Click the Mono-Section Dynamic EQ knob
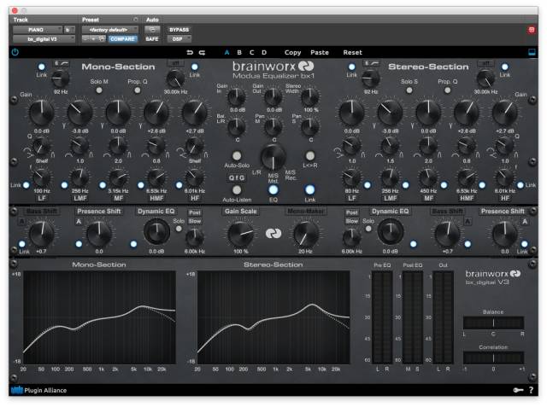Screen dimensions: 547x407 [156, 231]
